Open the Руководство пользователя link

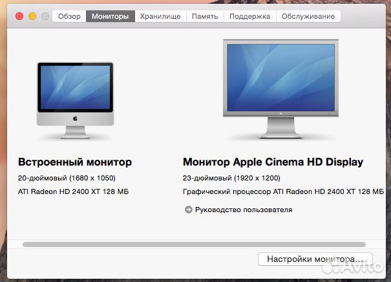pyautogui.click(x=244, y=210)
